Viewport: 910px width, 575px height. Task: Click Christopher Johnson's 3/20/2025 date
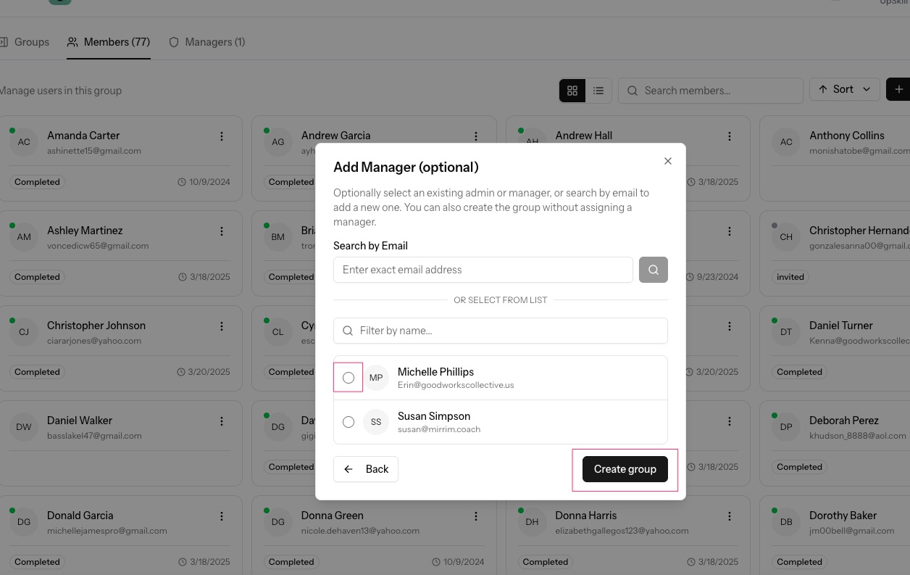[204, 372]
